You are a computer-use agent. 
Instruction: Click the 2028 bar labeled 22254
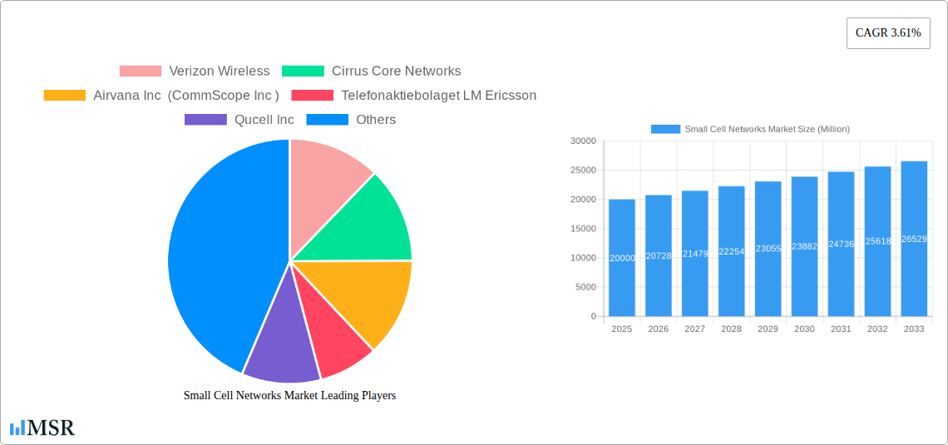(x=732, y=251)
